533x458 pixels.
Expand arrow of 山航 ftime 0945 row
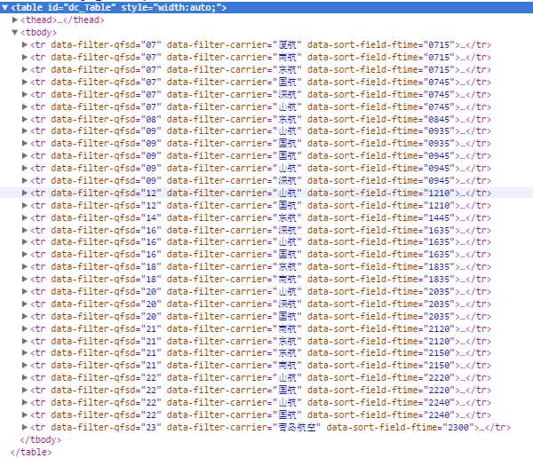(25, 168)
